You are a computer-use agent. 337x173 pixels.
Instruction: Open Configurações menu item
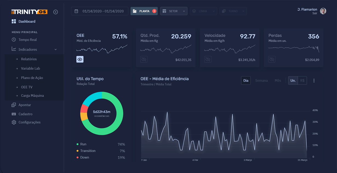coord(29,122)
